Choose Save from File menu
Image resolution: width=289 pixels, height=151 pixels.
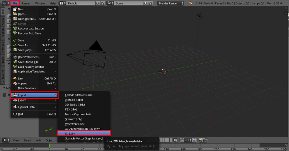34,40
